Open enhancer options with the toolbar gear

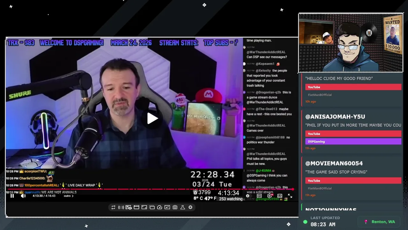[x=190, y=207]
